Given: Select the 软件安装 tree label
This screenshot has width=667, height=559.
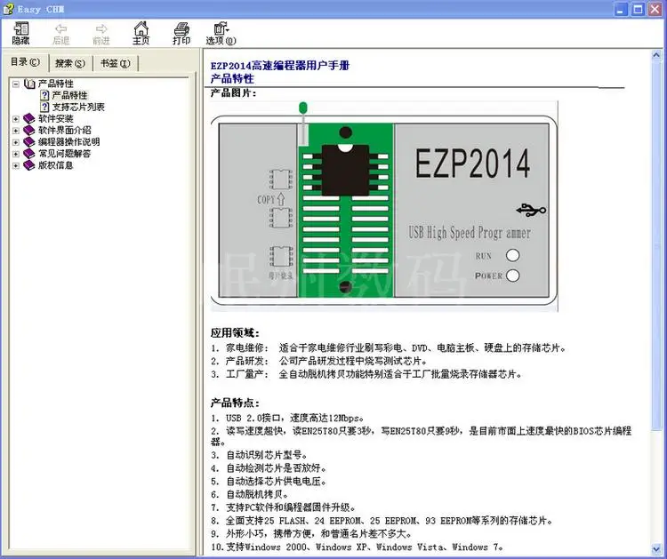Looking at the screenshot, I should point(56,118).
